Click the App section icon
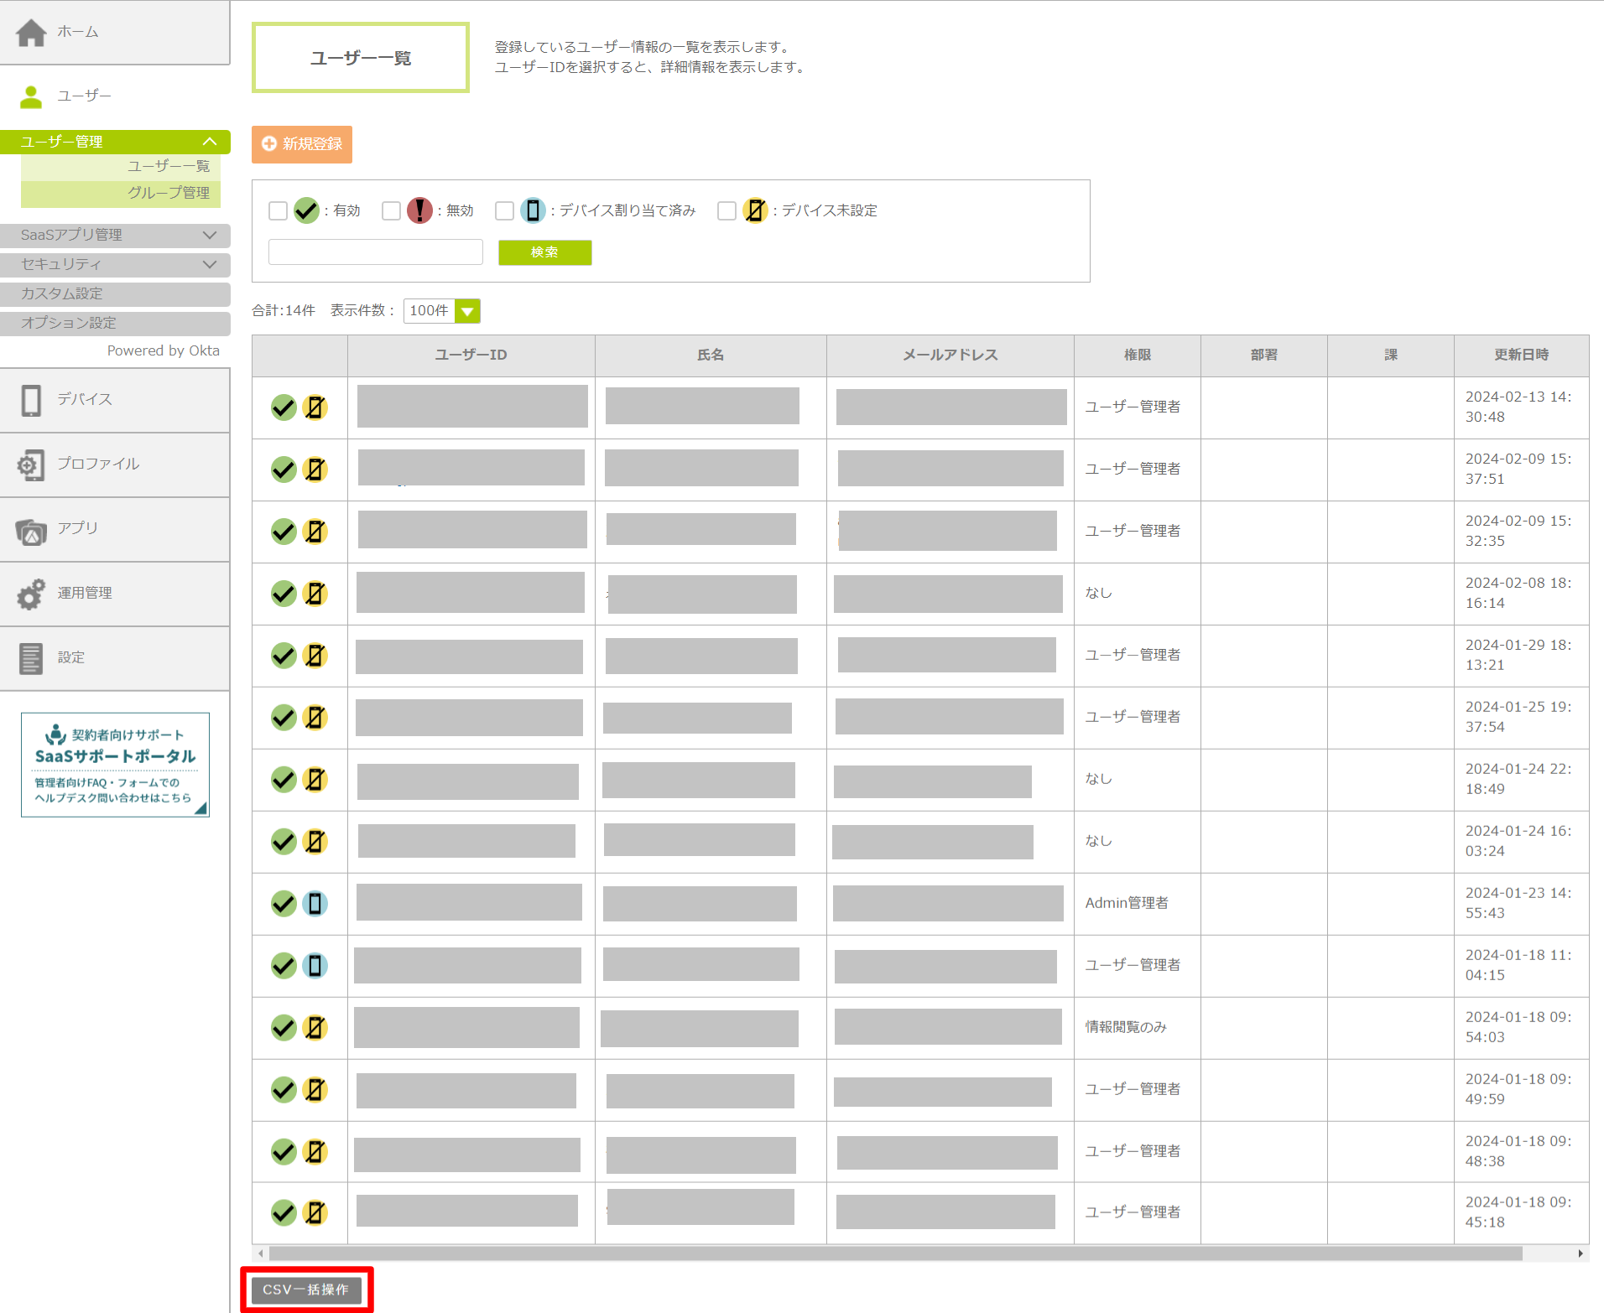Screen dimensions: 1604x1313 click(31, 531)
